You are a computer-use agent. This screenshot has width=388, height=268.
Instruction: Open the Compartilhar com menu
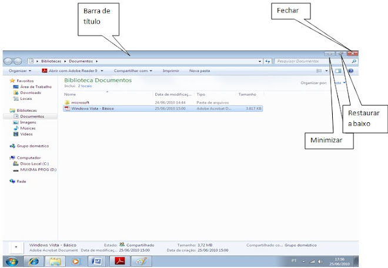133,71
